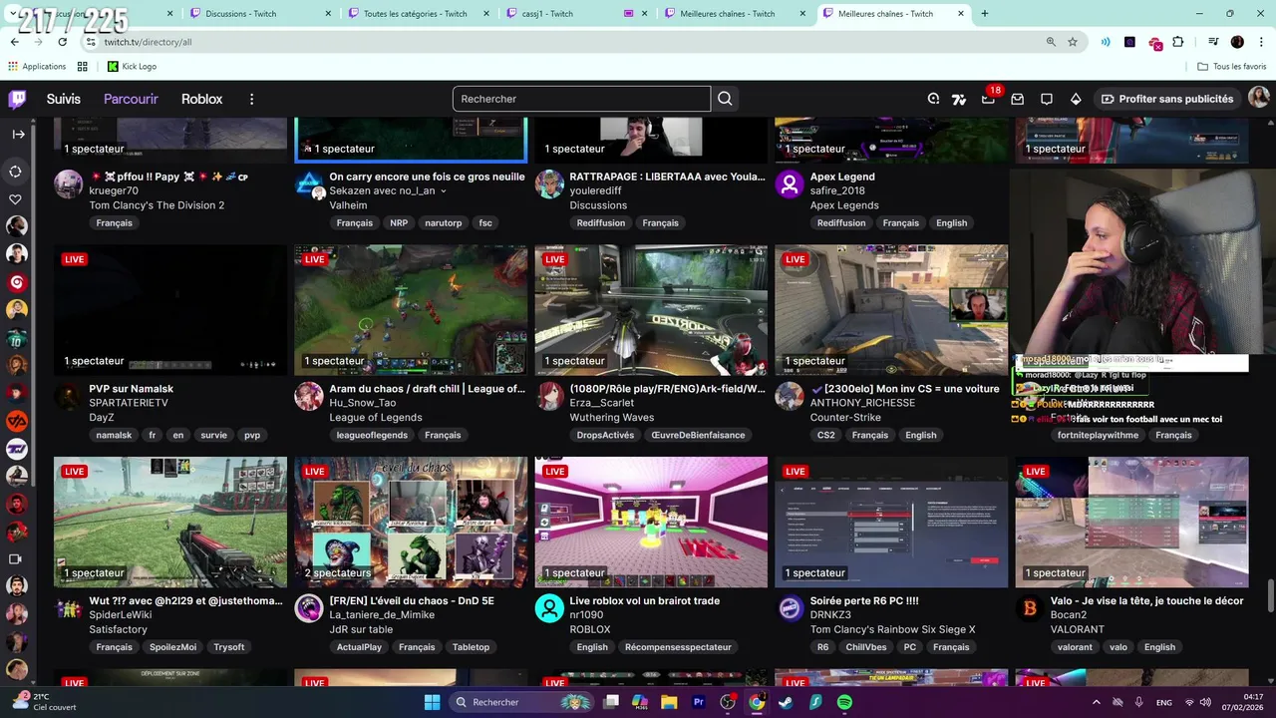Expand Sekazen avec no_l_an co-stream chevron
This screenshot has height=718, width=1276.
pyautogui.click(x=443, y=191)
